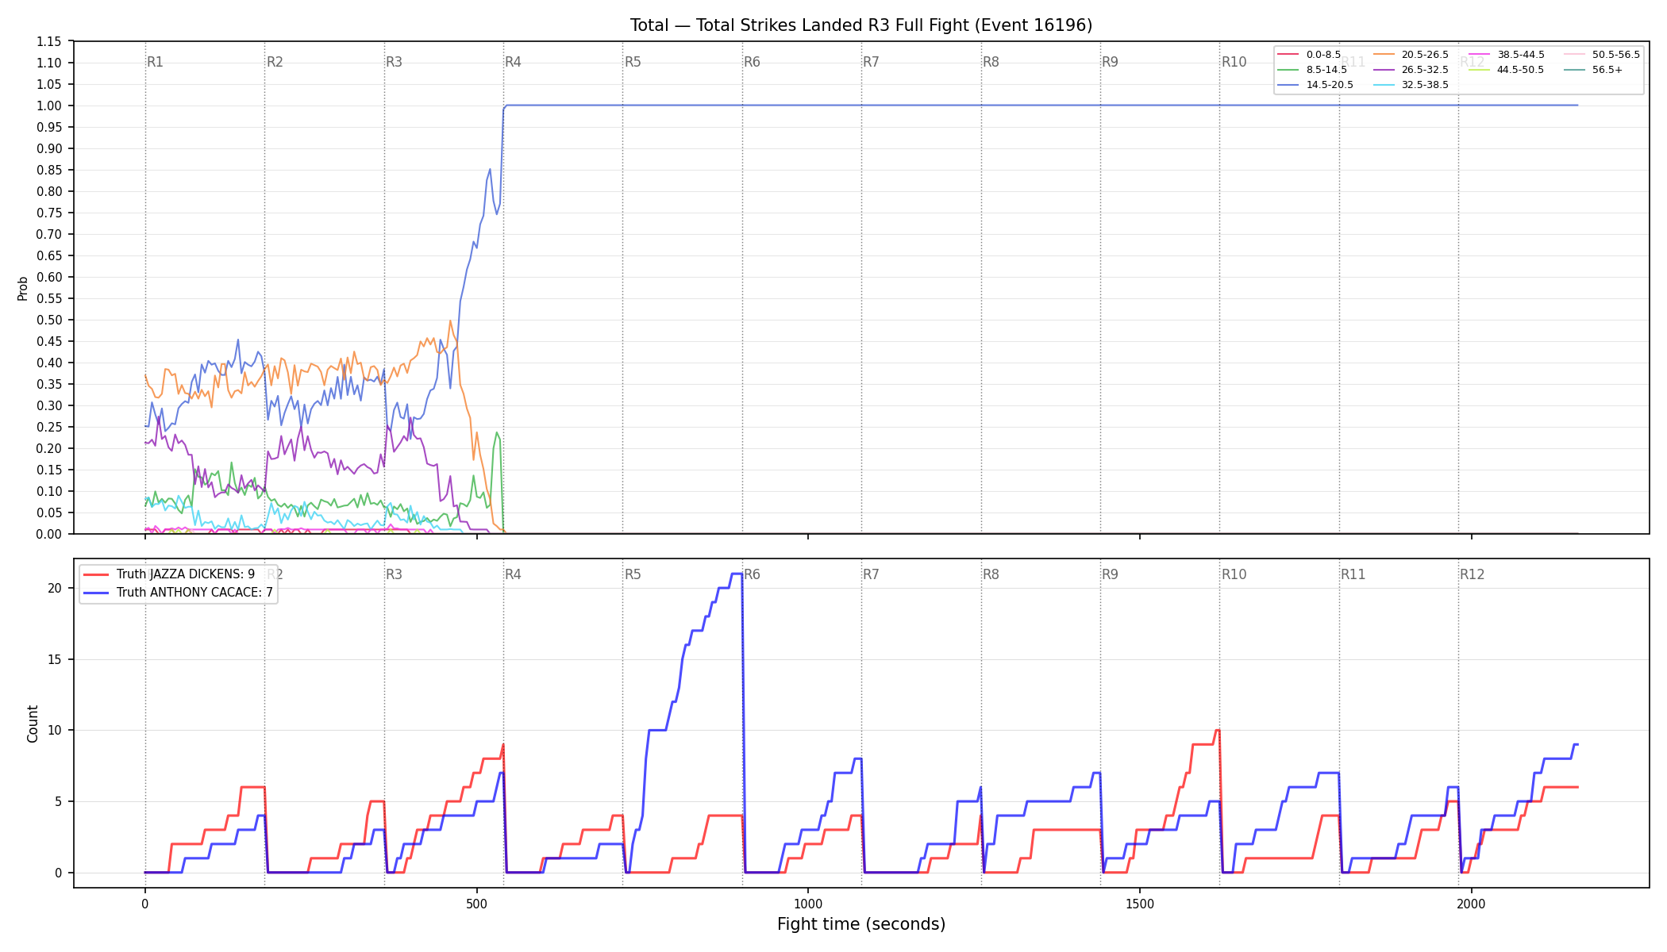Click the 'Fight time (seconds)' x-axis label

point(861,924)
